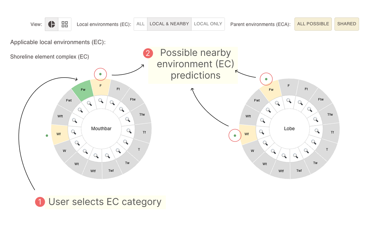Select LOCAL ONLY environments option
379x231 pixels.
click(208, 24)
